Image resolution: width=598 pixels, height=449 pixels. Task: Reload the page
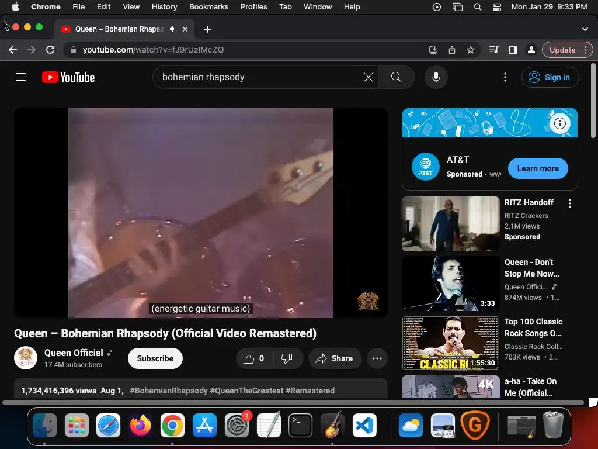(x=50, y=50)
